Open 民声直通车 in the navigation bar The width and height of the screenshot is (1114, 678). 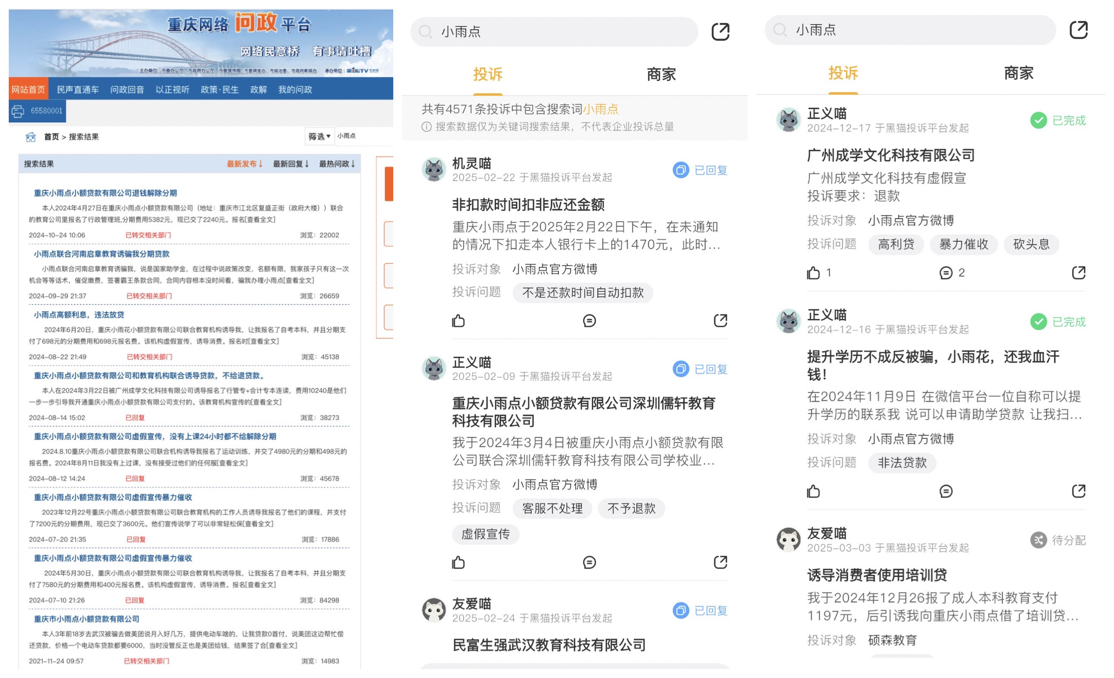click(x=78, y=90)
